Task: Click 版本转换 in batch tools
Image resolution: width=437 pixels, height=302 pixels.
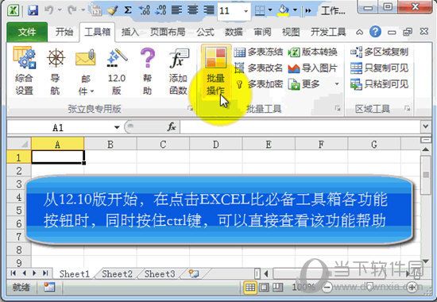Action: click(312, 52)
